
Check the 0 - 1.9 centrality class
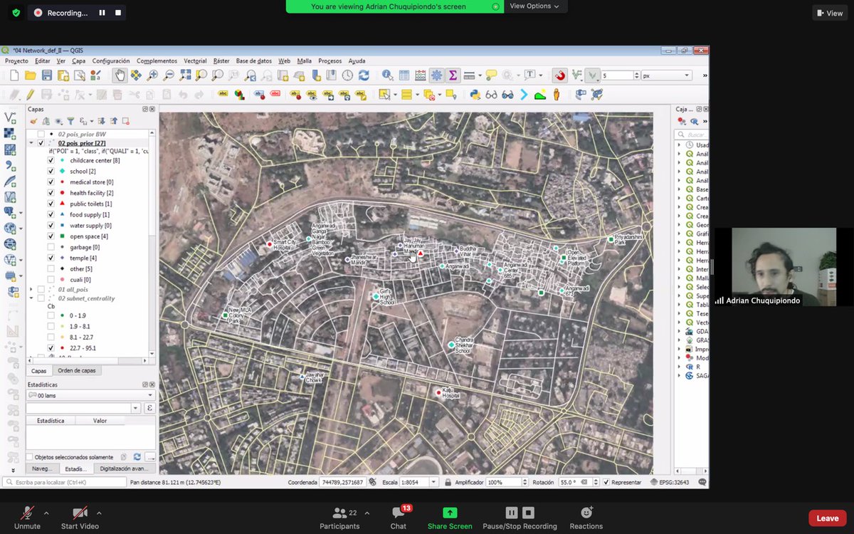click(51, 315)
